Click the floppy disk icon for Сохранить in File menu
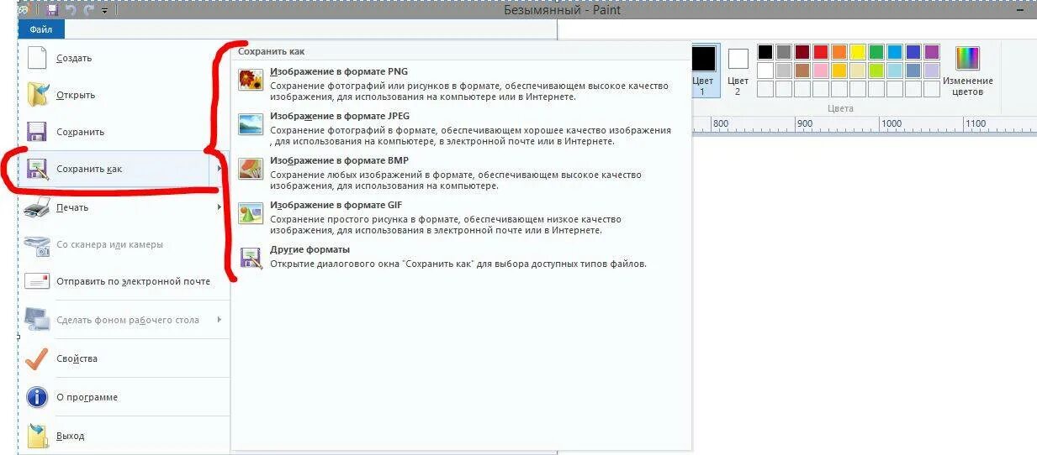 pyautogui.click(x=37, y=132)
